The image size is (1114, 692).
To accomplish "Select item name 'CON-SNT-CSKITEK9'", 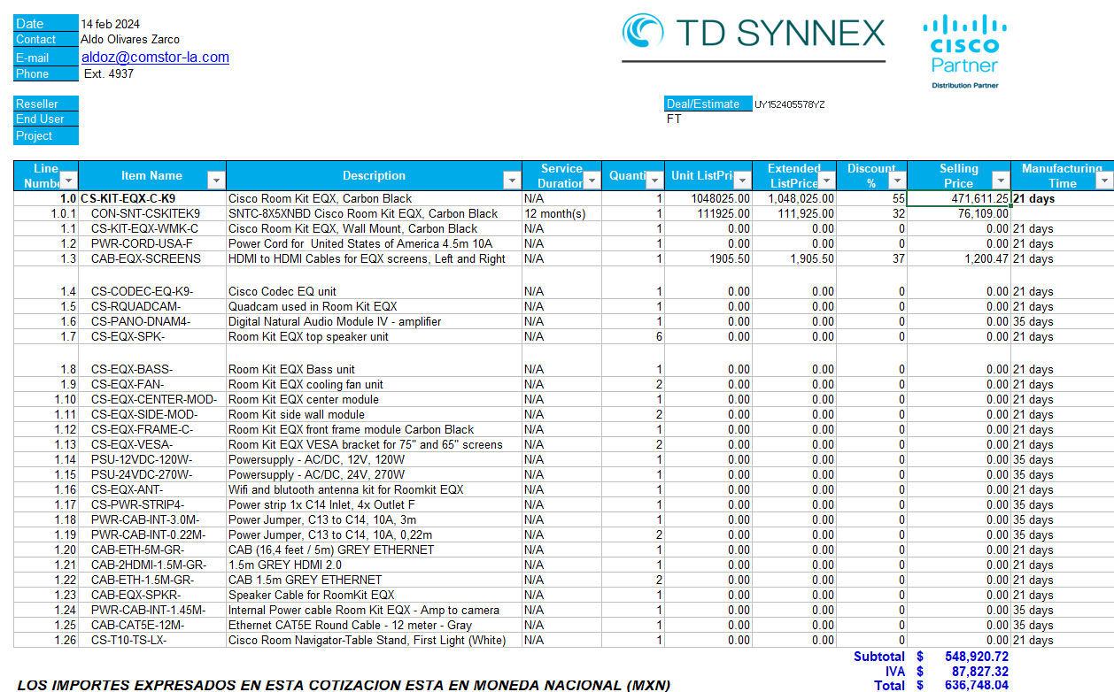I will [145, 214].
